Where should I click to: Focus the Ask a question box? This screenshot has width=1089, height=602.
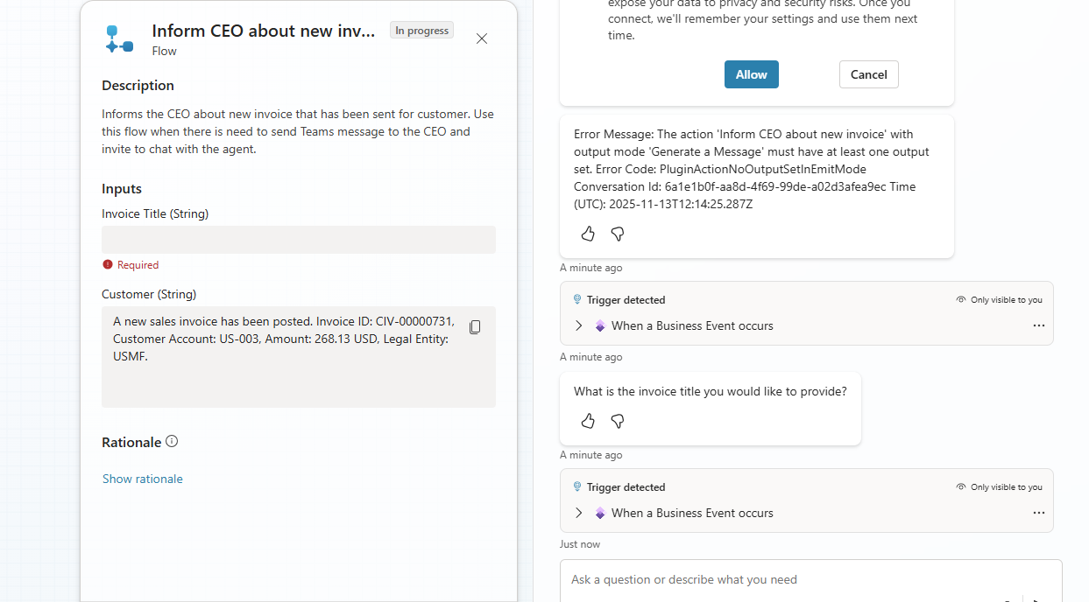[x=788, y=579]
